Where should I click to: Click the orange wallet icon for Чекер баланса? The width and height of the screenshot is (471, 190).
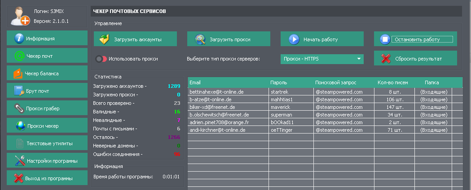(18, 73)
